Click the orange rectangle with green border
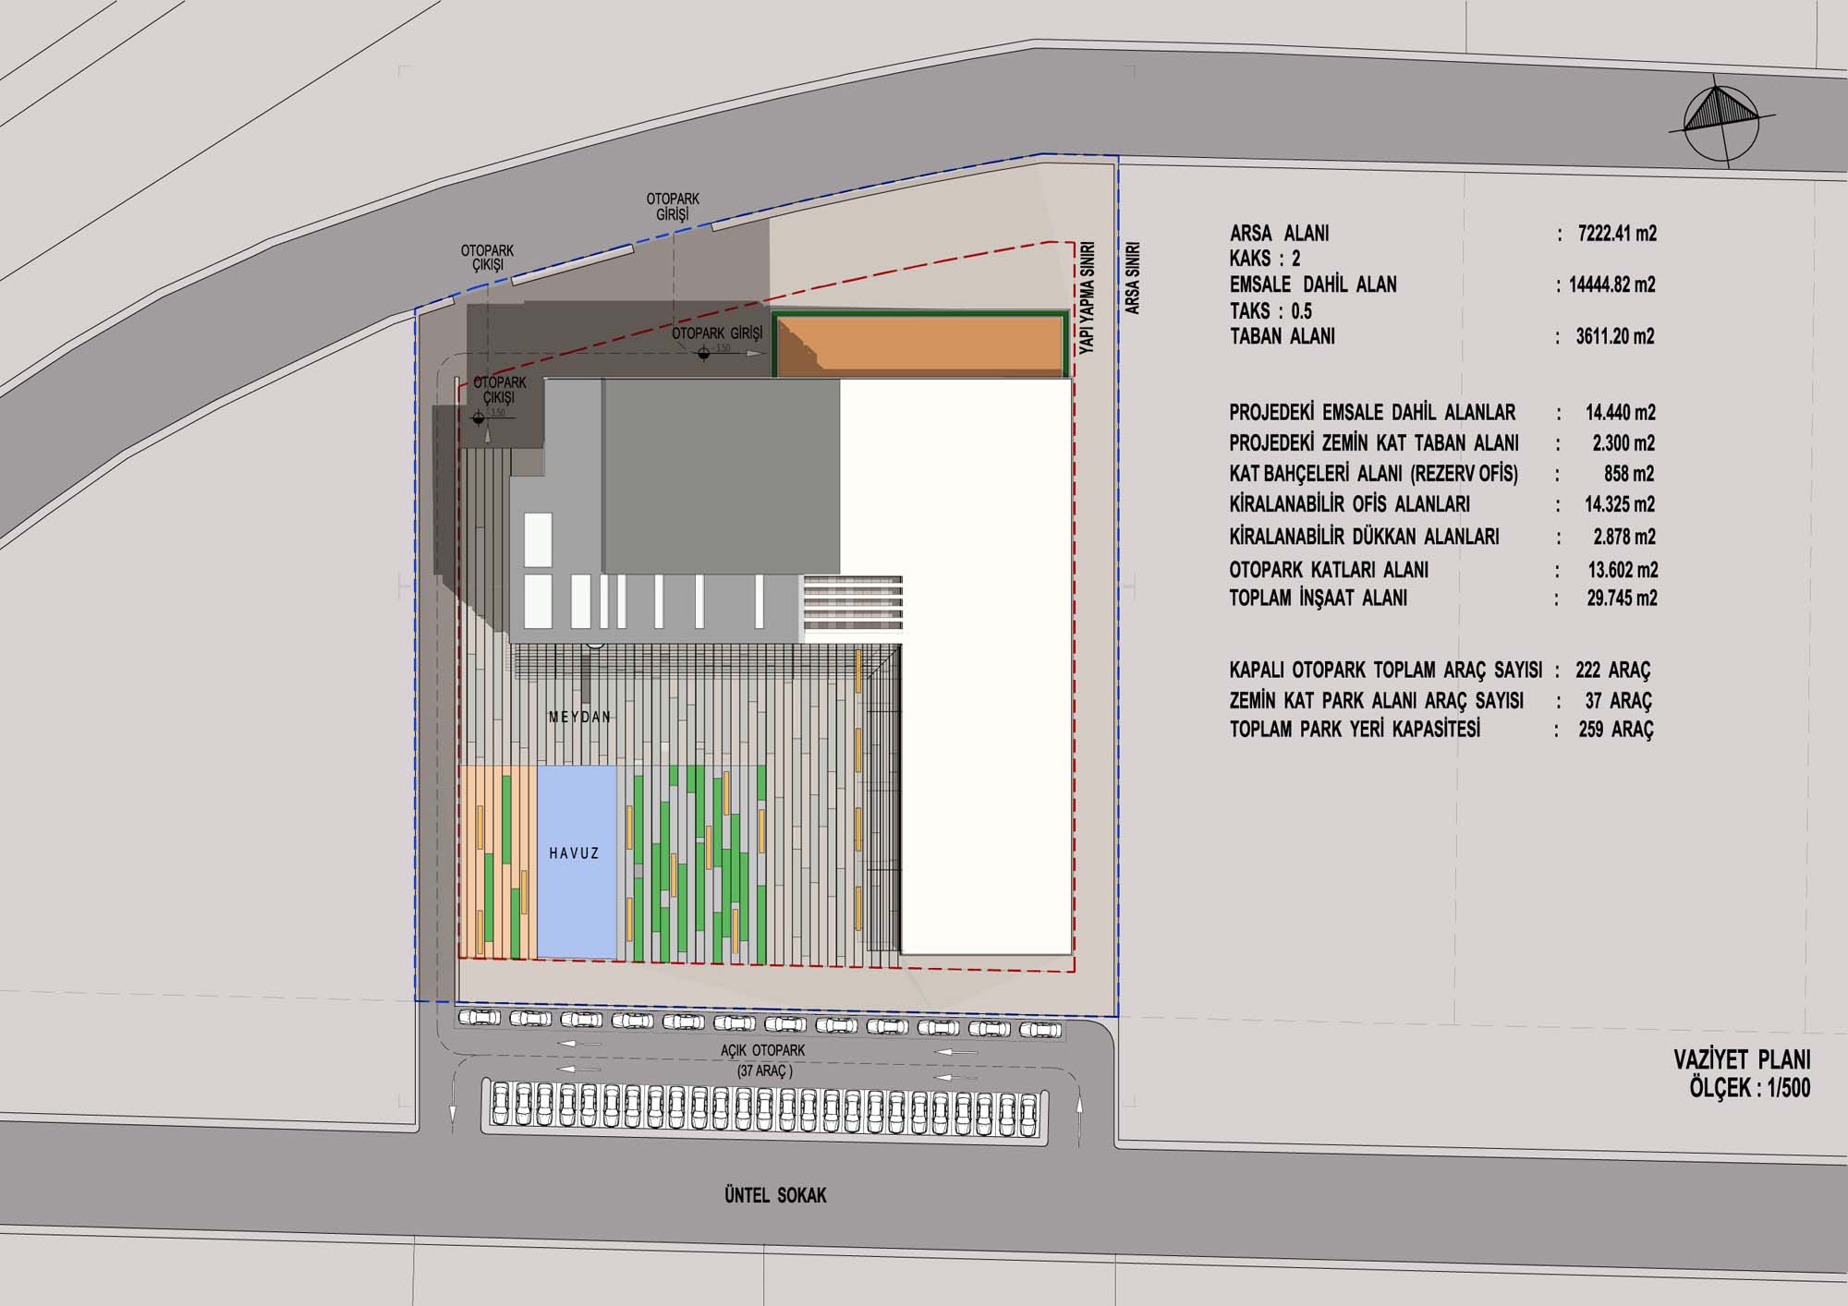Screen dimensions: 1848x1306 point(918,345)
